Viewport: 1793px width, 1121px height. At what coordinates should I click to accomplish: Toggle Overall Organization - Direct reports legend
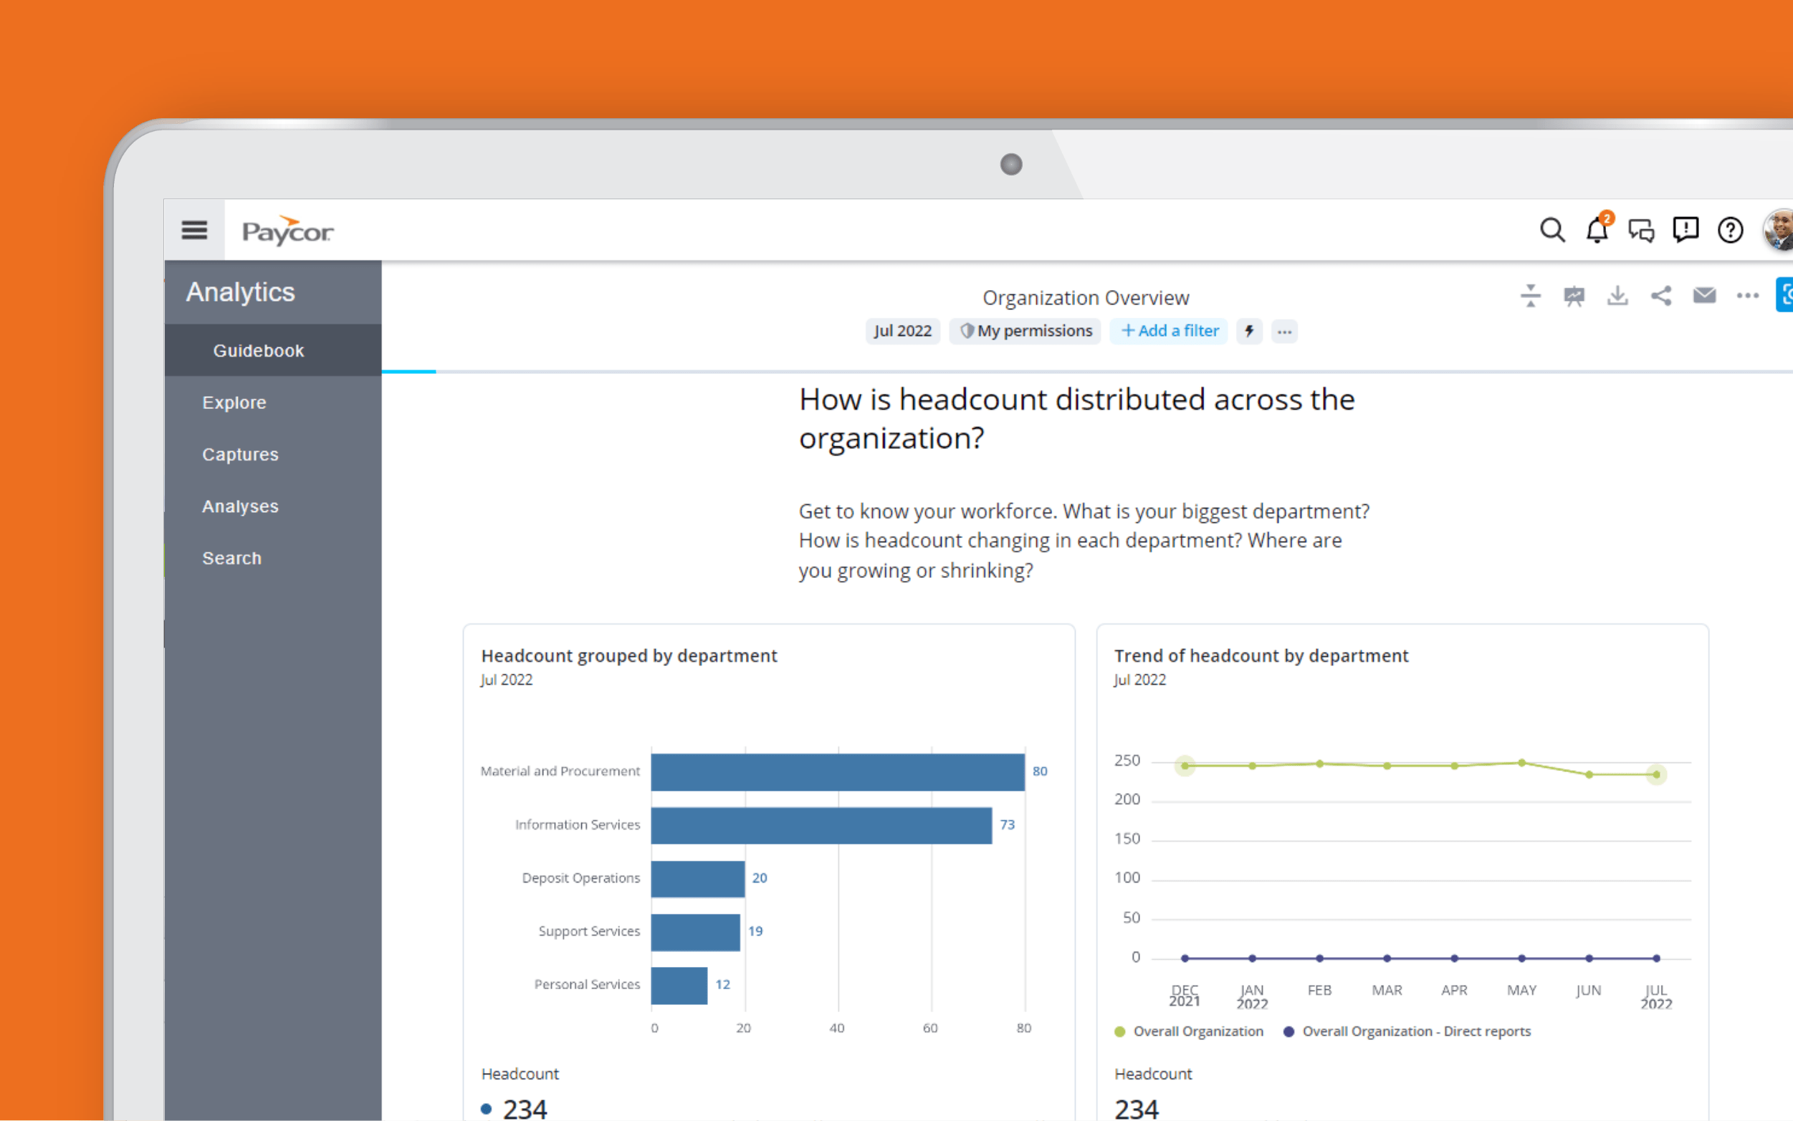tap(1407, 1031)
